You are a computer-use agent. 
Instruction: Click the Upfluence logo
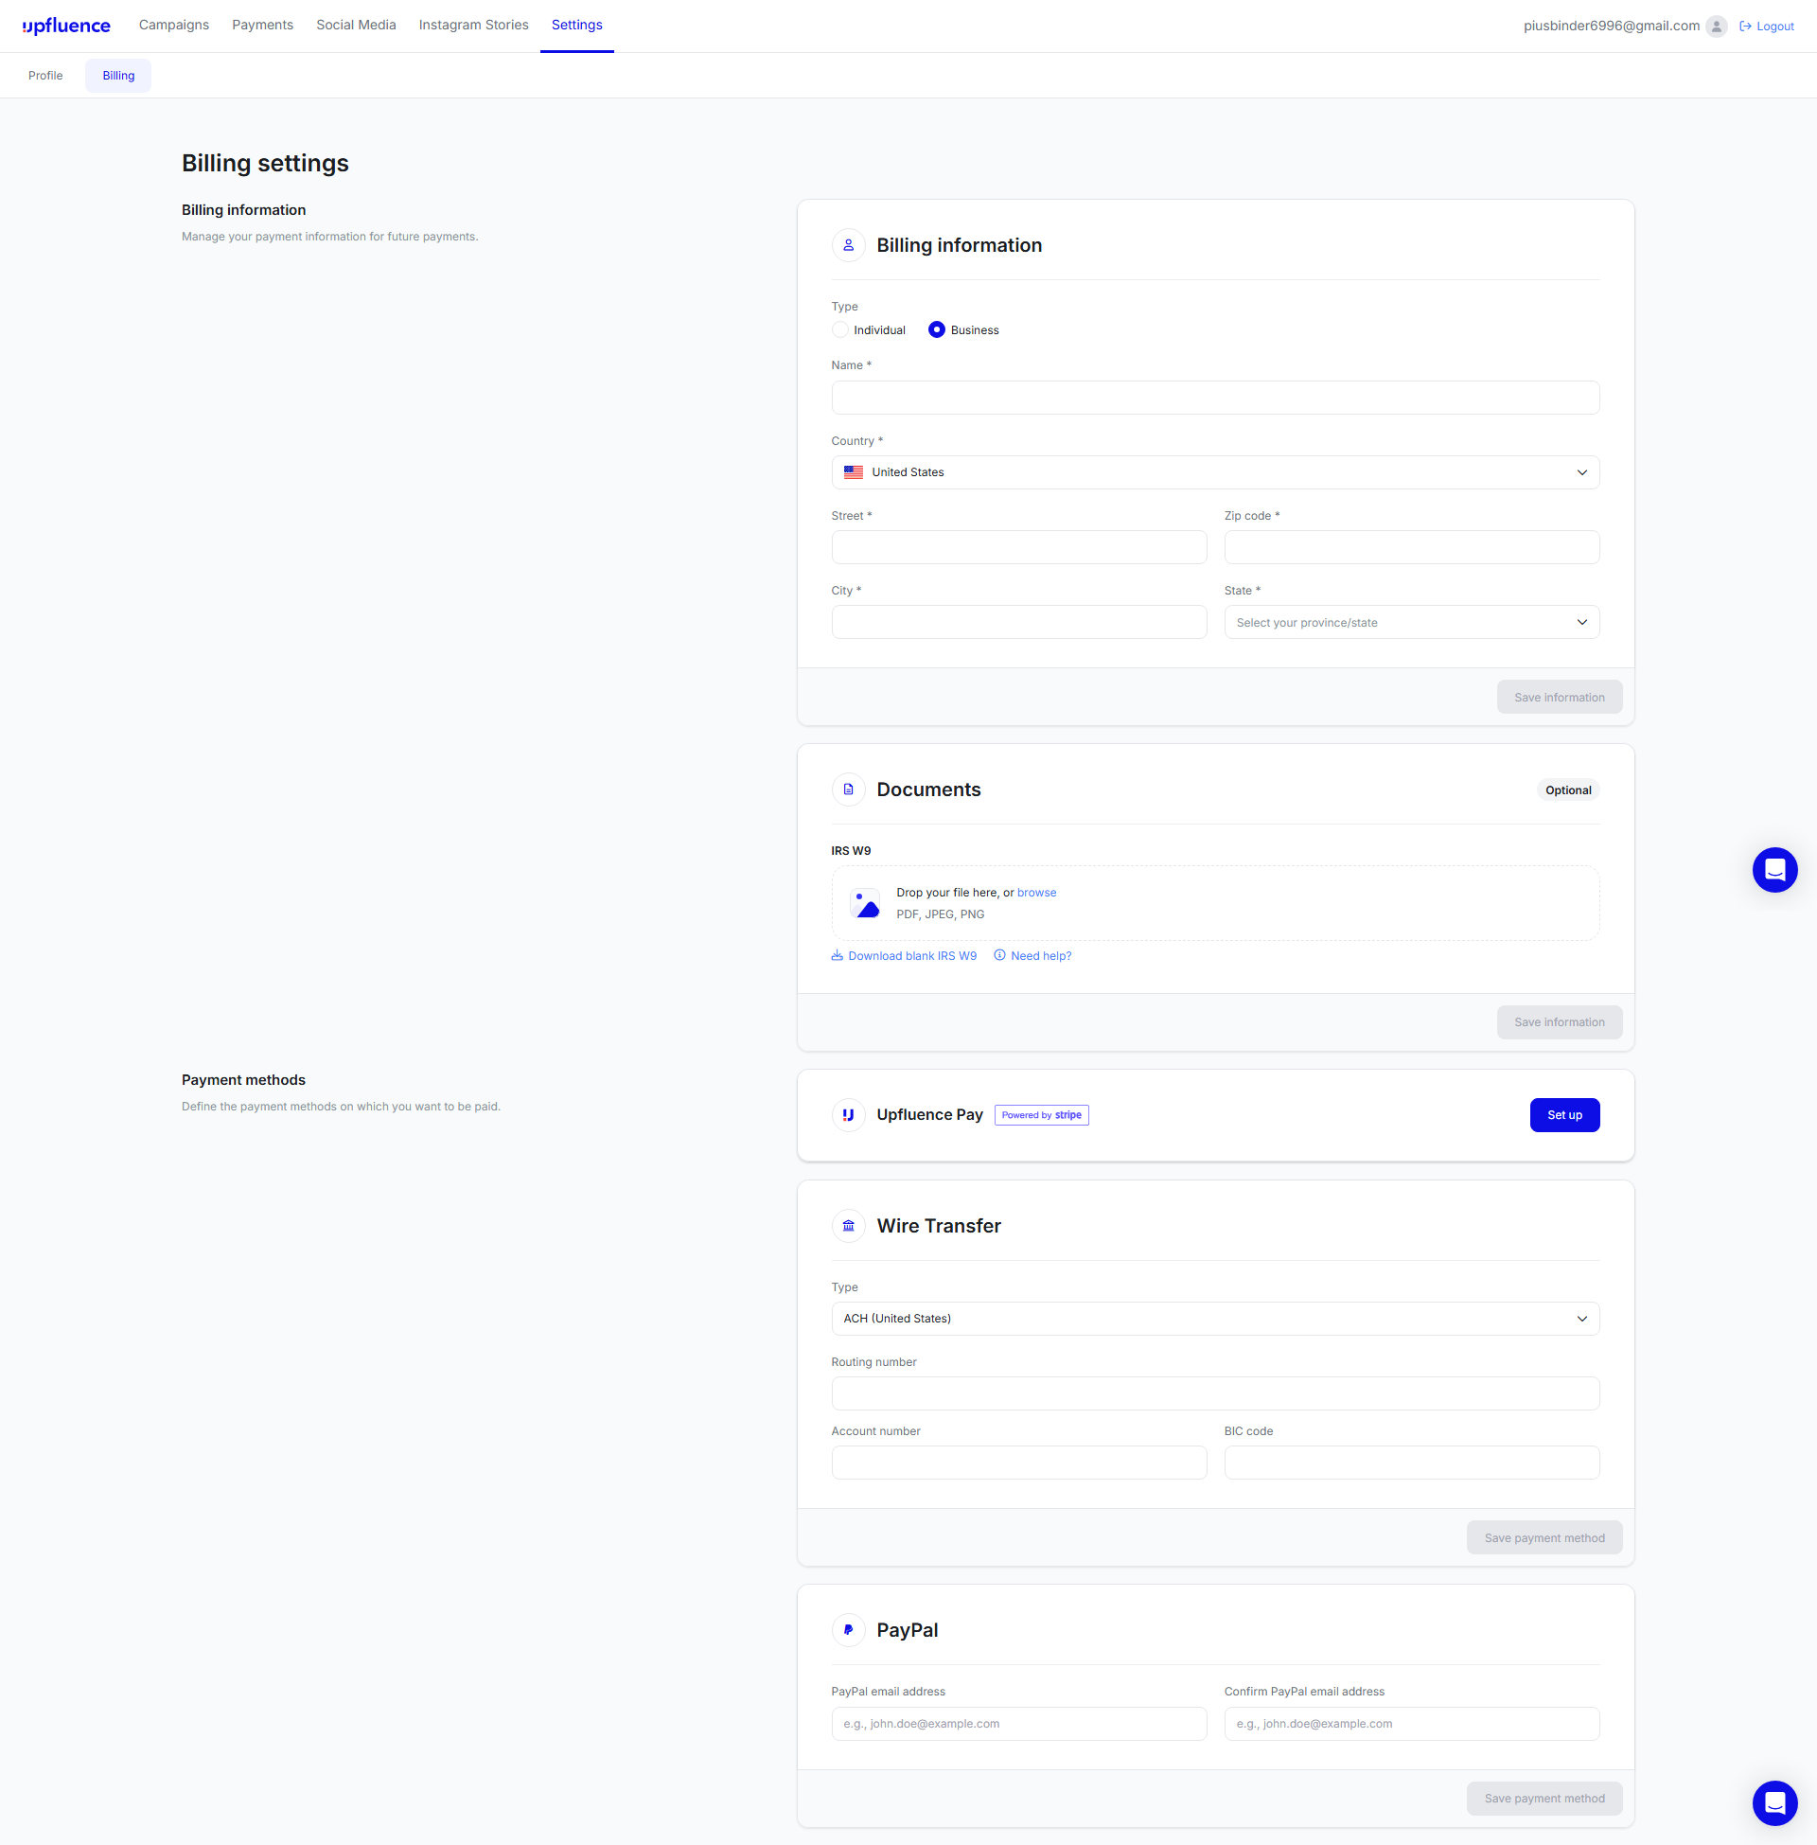(x=67, y=26)
